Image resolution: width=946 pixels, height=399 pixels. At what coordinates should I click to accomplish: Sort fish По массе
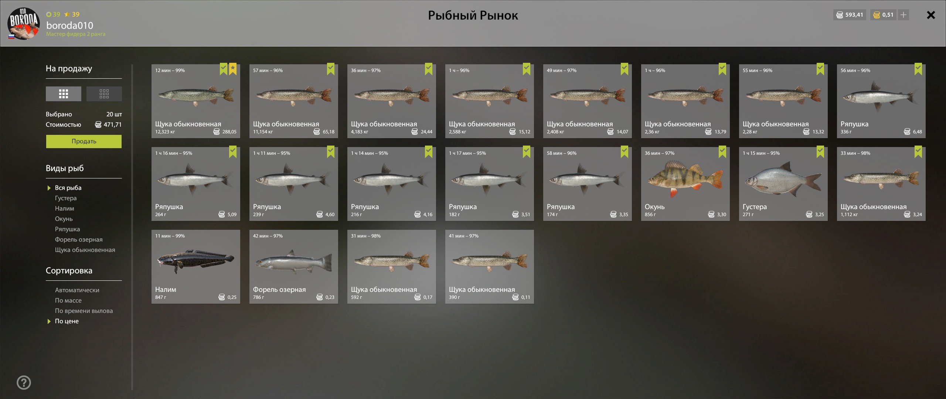(68, 300)
